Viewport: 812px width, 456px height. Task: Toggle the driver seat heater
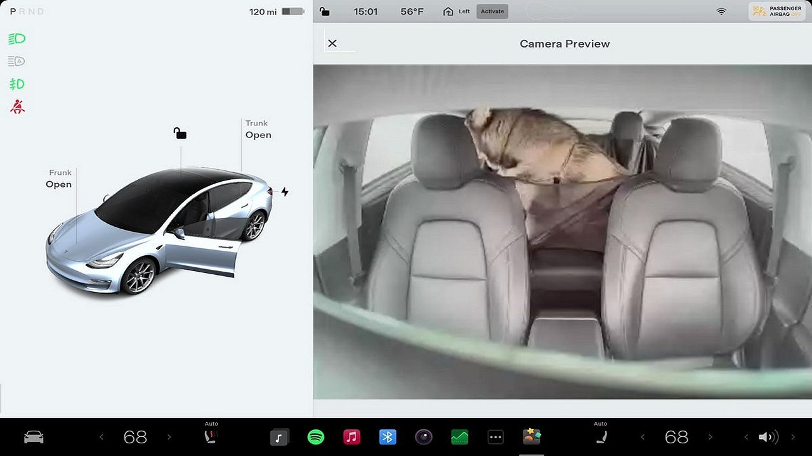[x=211, y=436]
